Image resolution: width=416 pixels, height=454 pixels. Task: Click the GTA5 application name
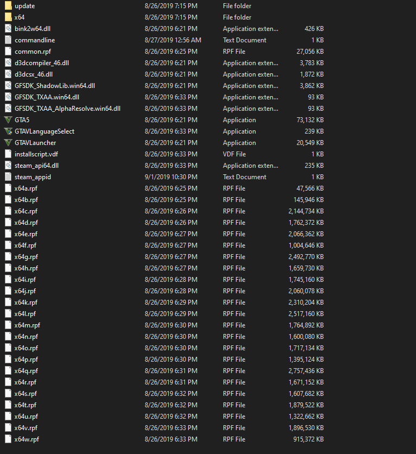coord(22,120)
